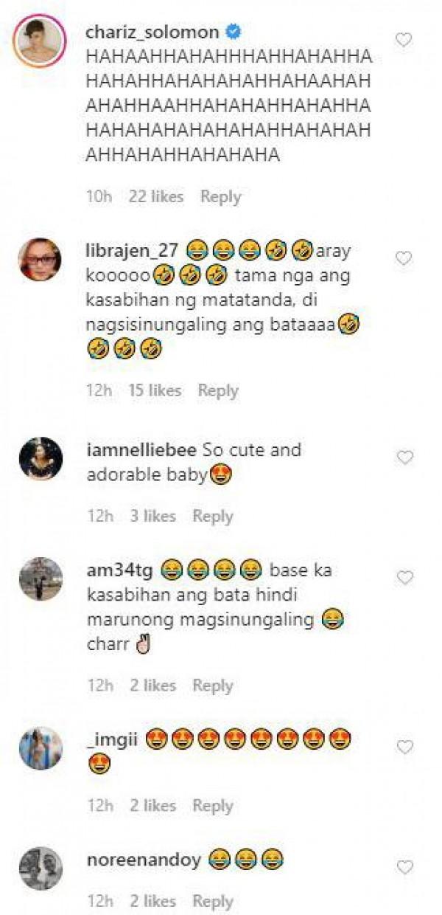Open librajen_27's avatar

click(x=41, y=259)
